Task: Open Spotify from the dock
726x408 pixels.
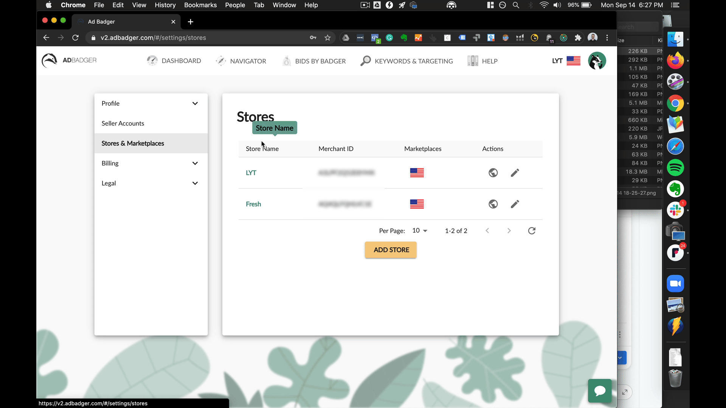Action: 675,167
